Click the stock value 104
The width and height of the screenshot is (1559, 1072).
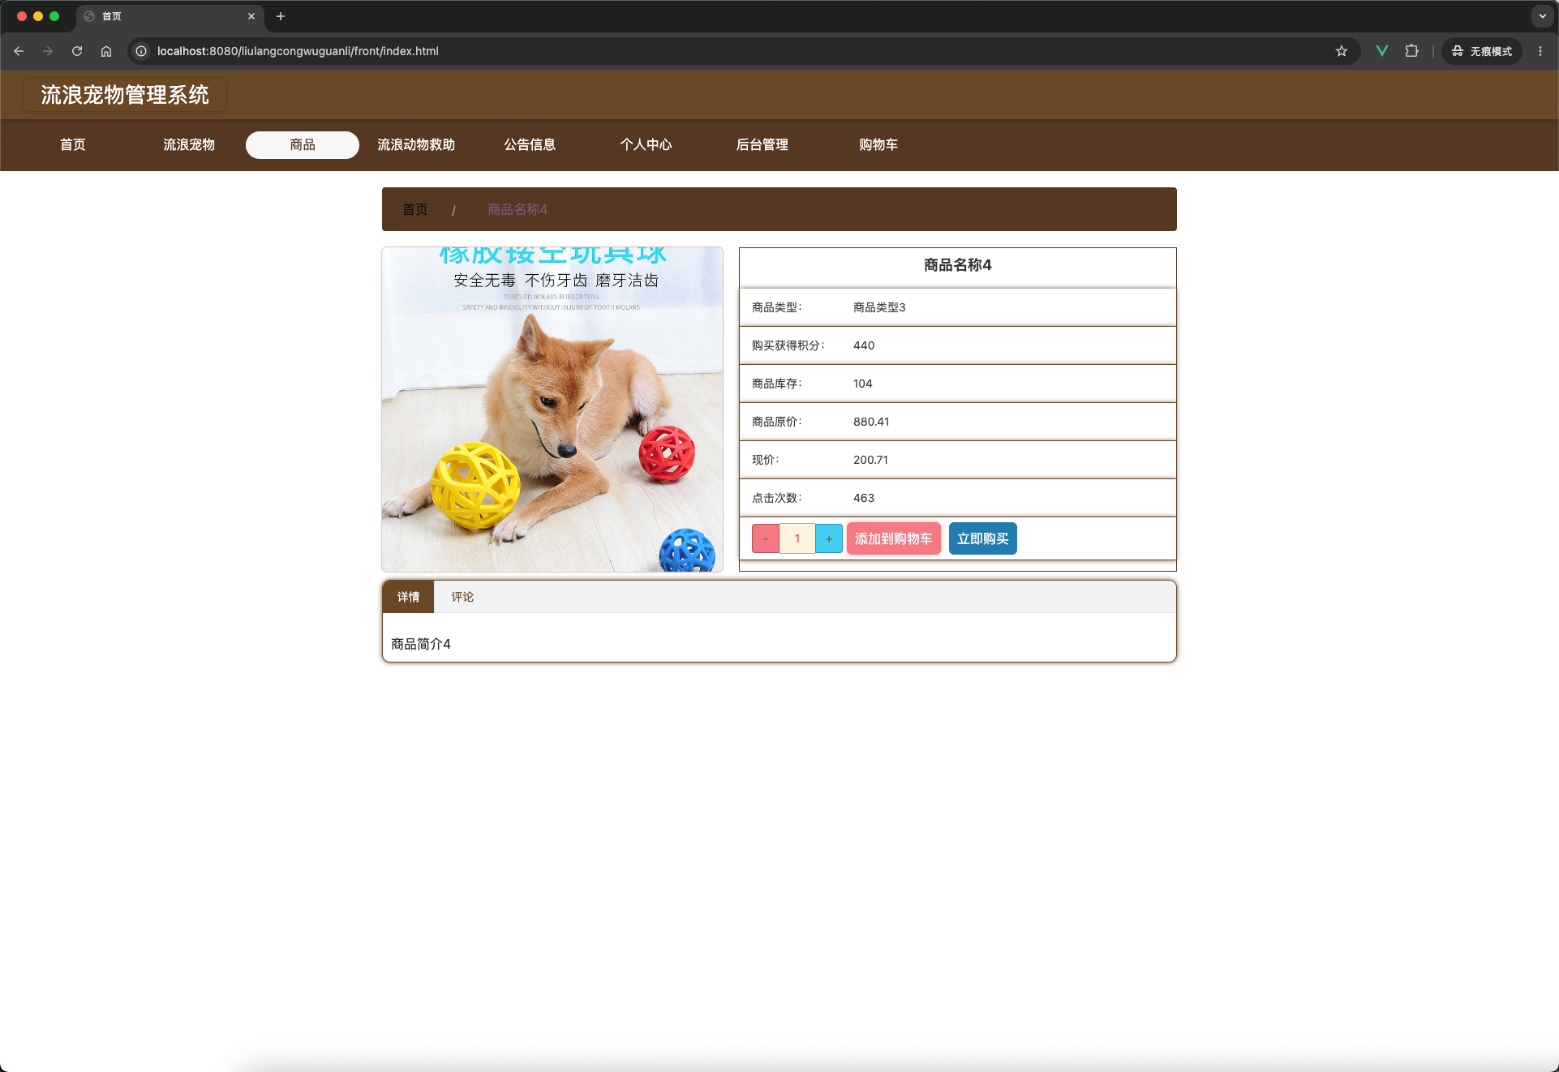(x=863, y=384)
